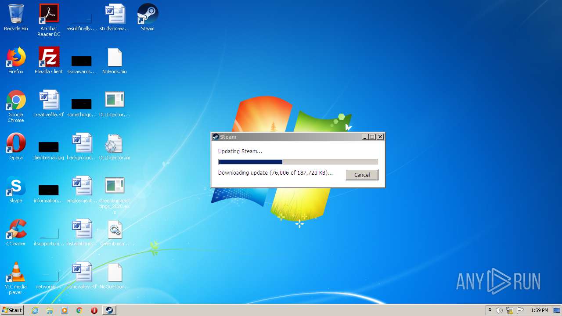Launch VLC media player shortcut

(16, 279)
